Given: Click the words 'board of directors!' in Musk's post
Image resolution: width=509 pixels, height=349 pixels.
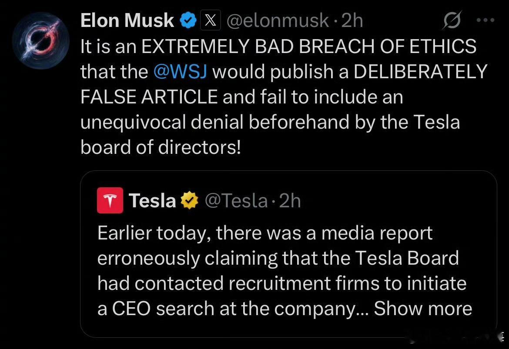Looking at the screenshot, I should [x=161, y=147].
